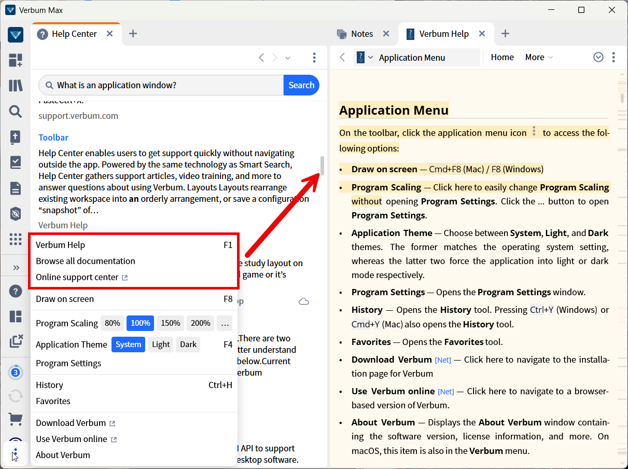Open the Layouts icon in sidebar
Screen dimensions: 628x469
tap(16, 316)
